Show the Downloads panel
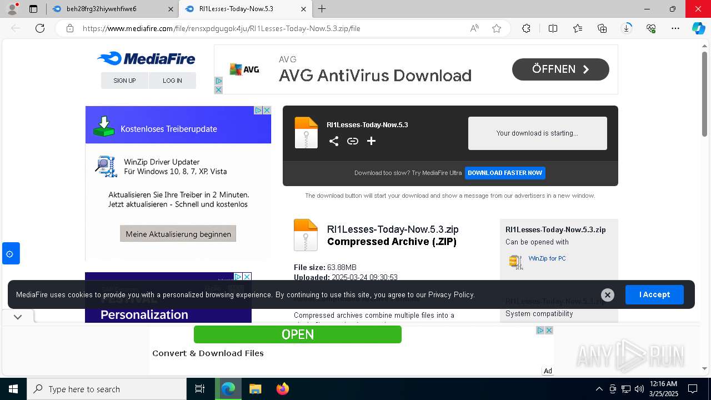Viewport: 711px width, 400px height. (627, 28)
